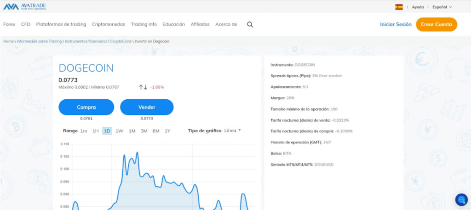The image size is (471, 210).
Task: Open the Acerca de menu
Action: click(226, 24)
